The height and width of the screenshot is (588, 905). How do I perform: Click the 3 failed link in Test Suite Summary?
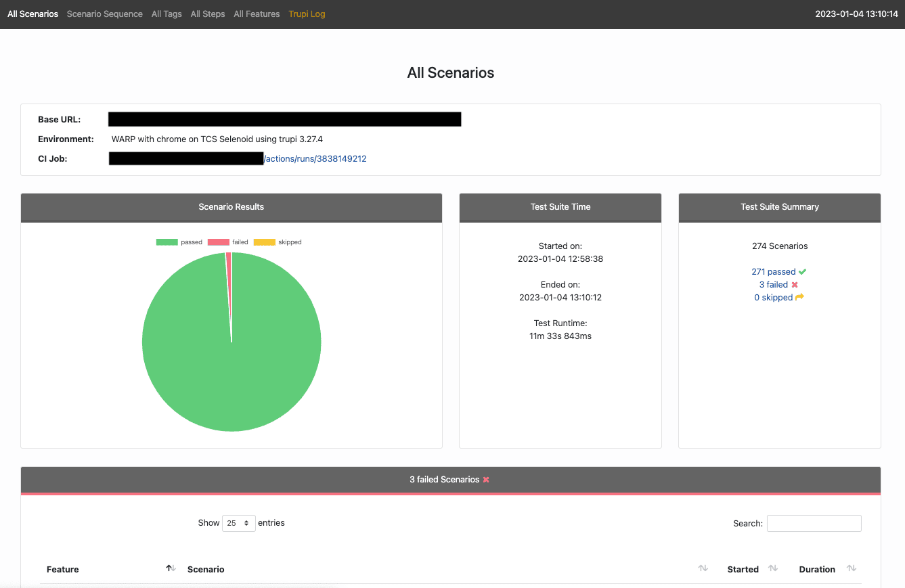[x=774, y=284]
